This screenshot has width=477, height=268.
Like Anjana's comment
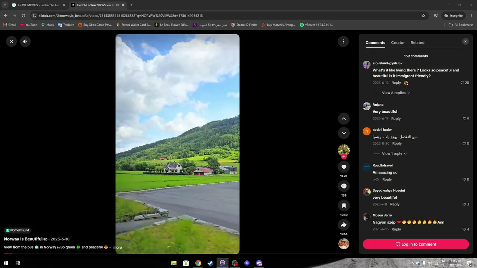(464, 119)
